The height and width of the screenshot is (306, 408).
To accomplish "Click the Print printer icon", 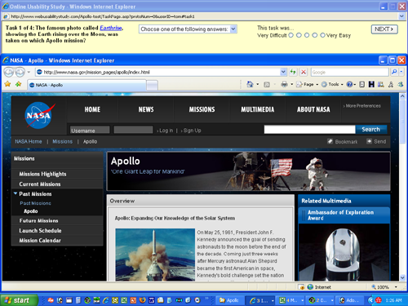I will click(x=284, y=84).
